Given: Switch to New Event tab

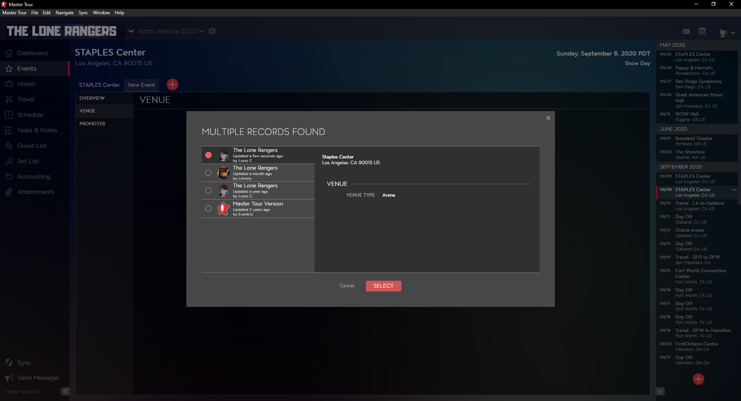Looking at the screenshot, I should (141, 85).
